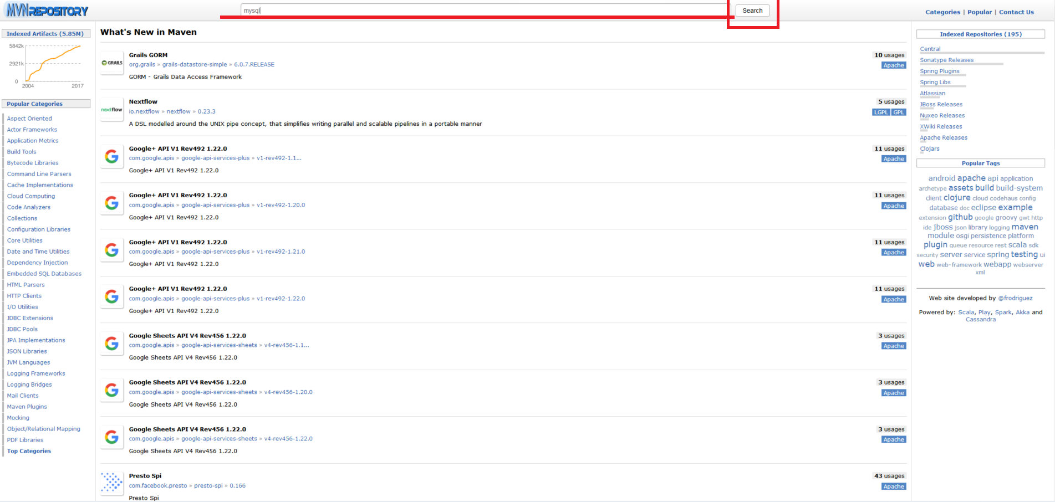Click Apache badge for Grails GORM
1055x502 pixels.
(x=894, y=65)
